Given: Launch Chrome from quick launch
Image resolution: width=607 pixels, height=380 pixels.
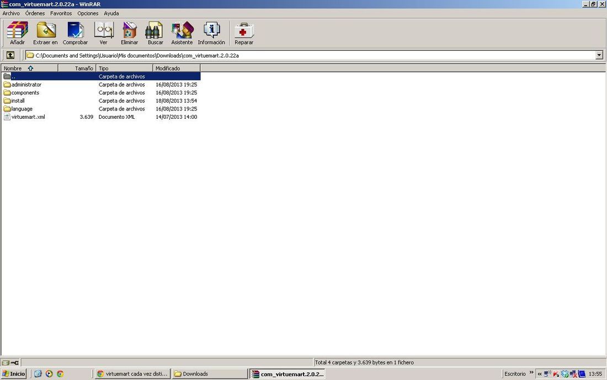Looking at the screenshot, I should (x=60, y=374).
